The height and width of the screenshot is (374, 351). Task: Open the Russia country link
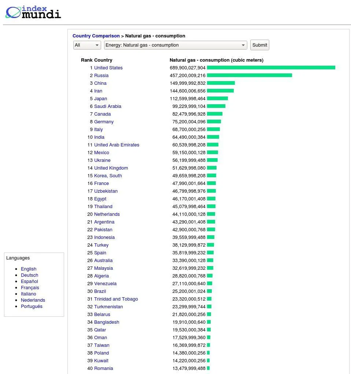click(x=101, y=75)
